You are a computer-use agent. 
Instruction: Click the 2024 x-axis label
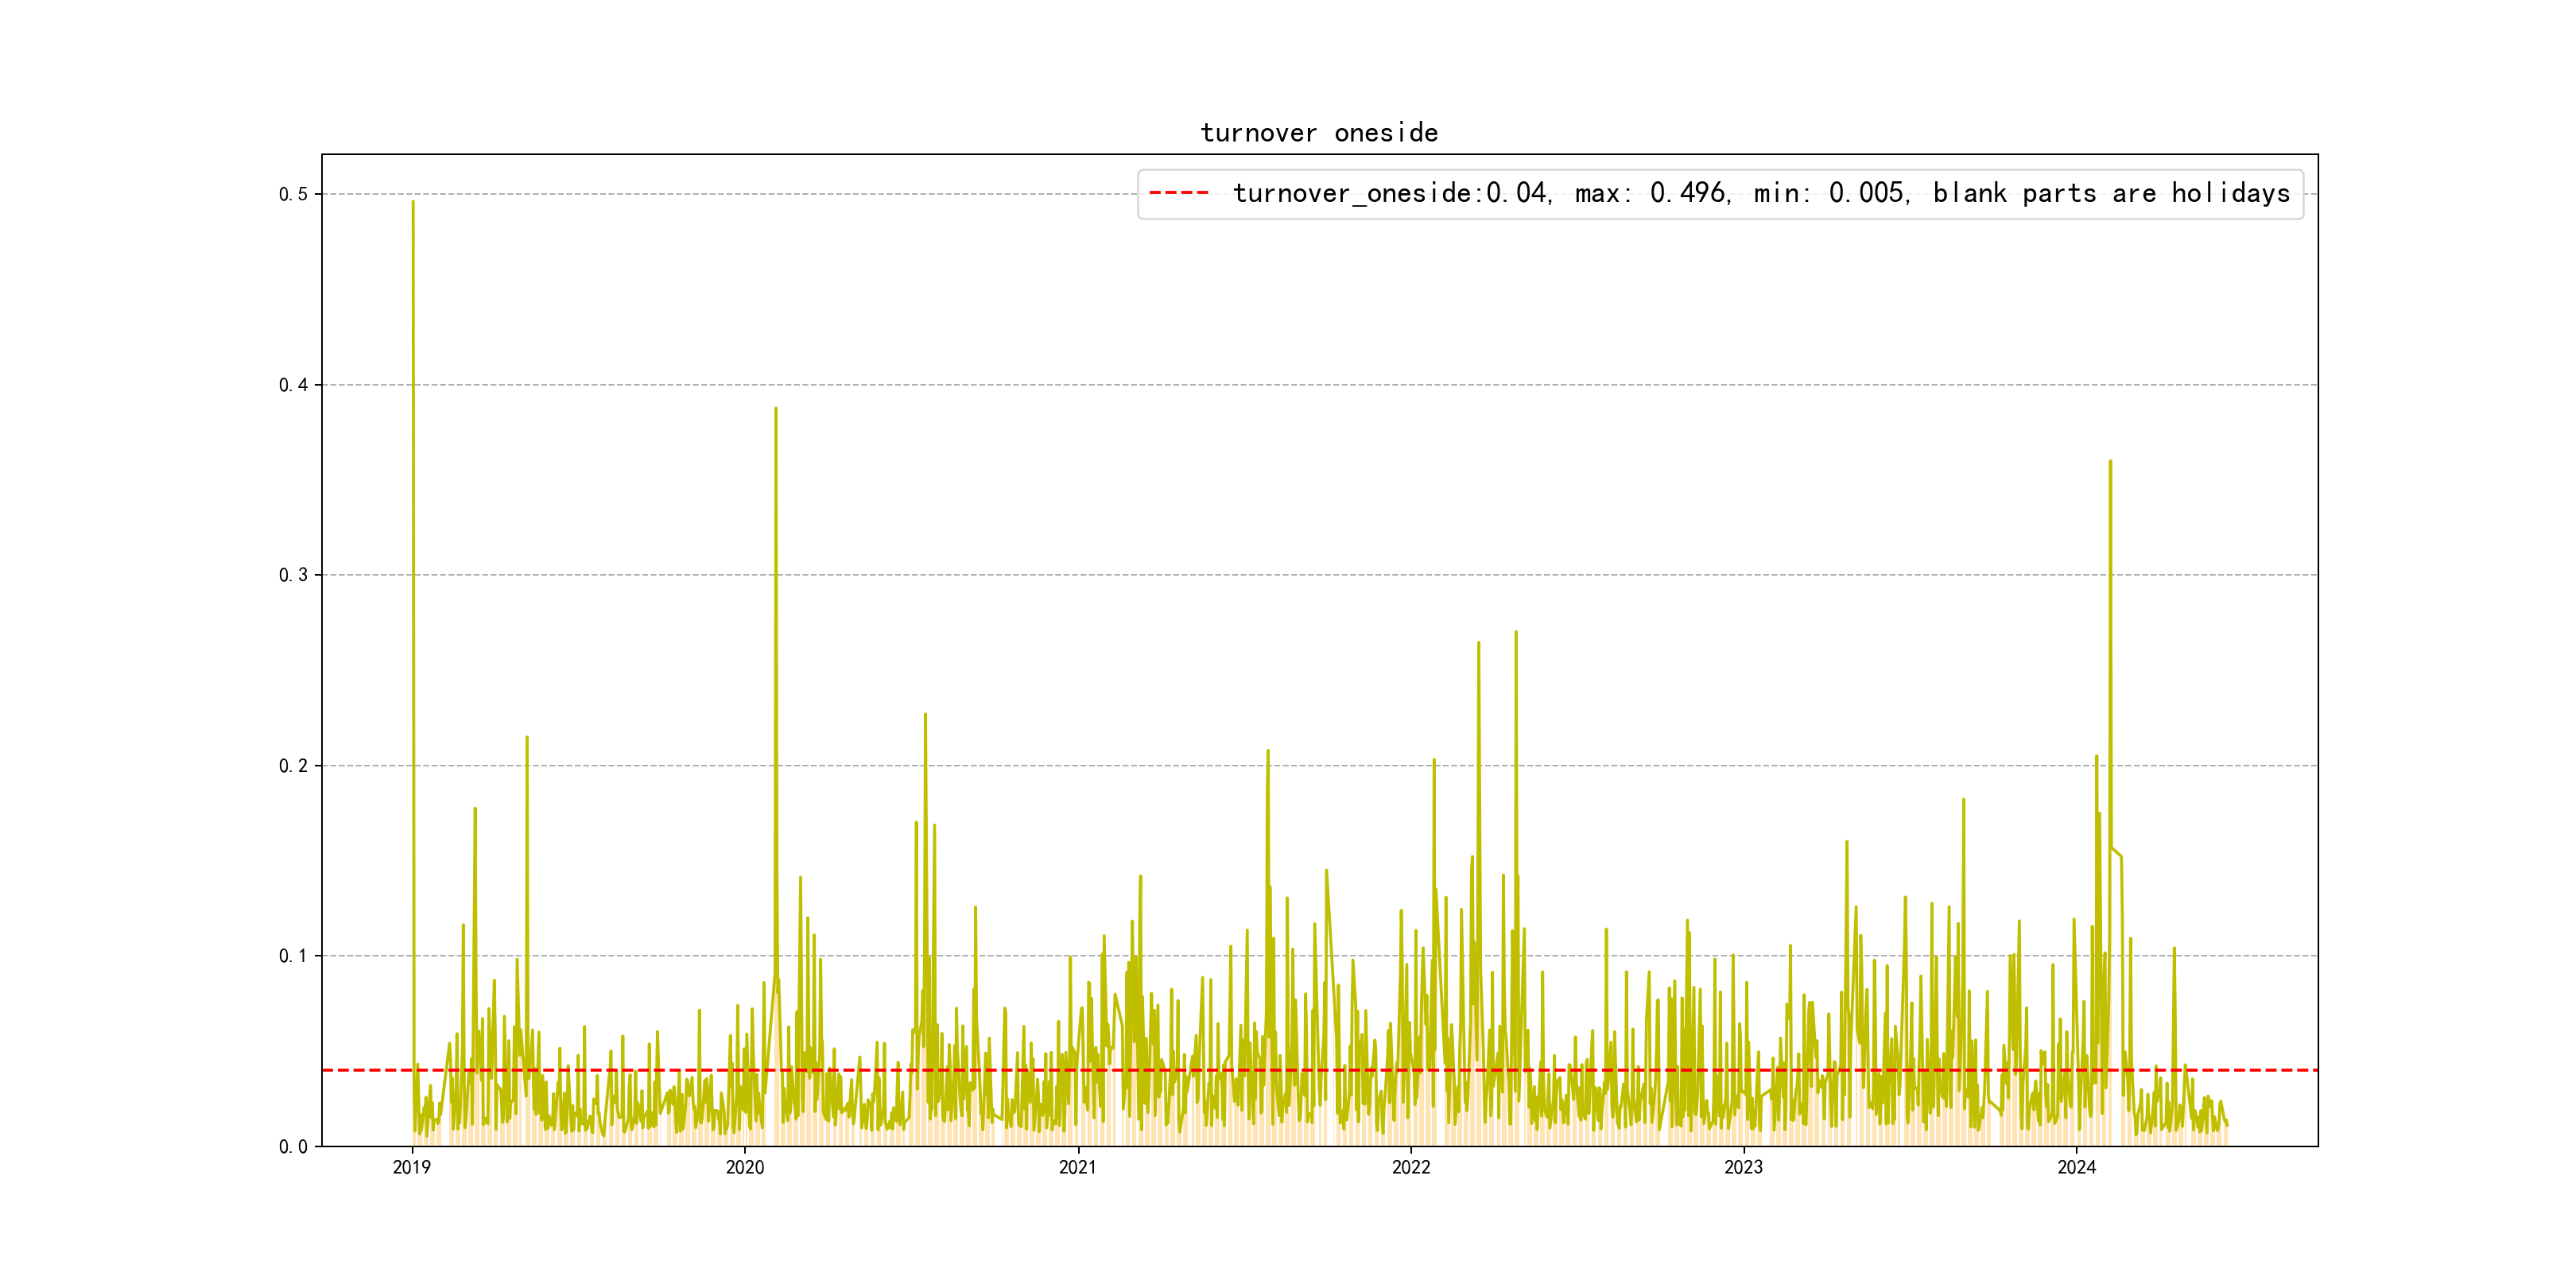(x=2076, y=1167)
